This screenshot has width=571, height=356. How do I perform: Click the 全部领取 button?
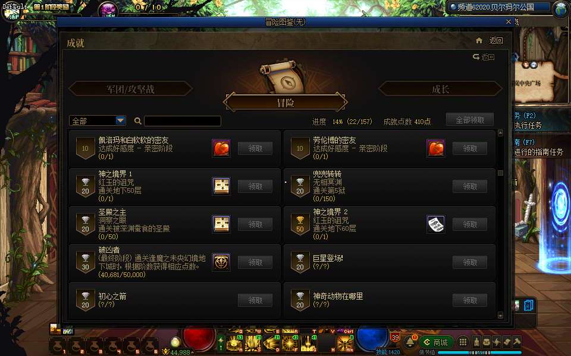(x=470, y=120)
